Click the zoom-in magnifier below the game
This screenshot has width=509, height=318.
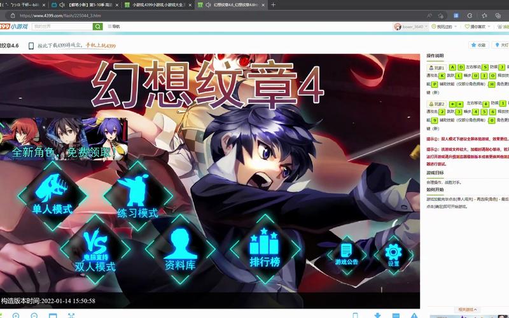[x=15, y=315]
